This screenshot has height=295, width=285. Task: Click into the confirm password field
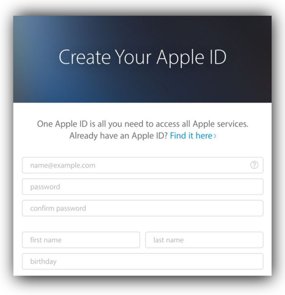click(143, 208)
